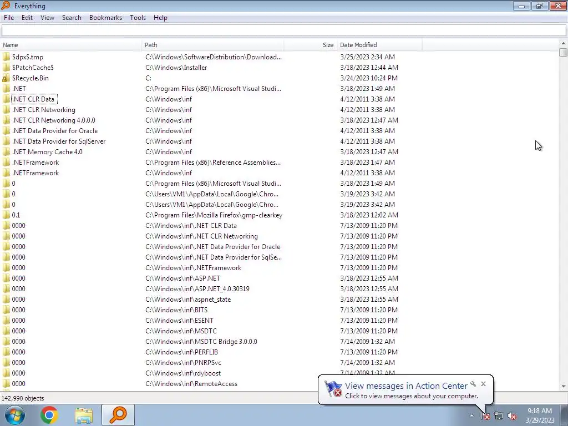Open the Bookmarks menu

pos(105,18)
